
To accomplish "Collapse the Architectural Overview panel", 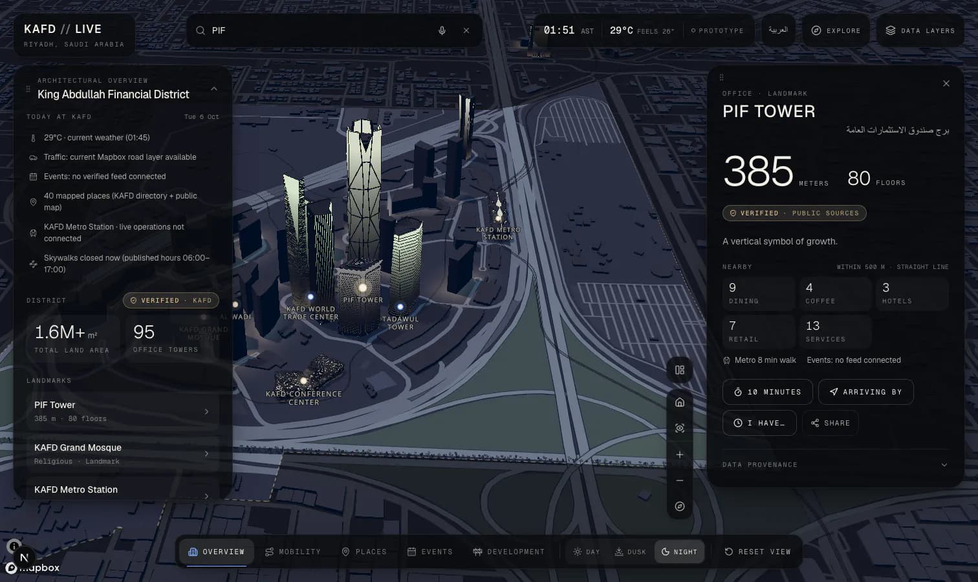I will (x=214, y=89).
